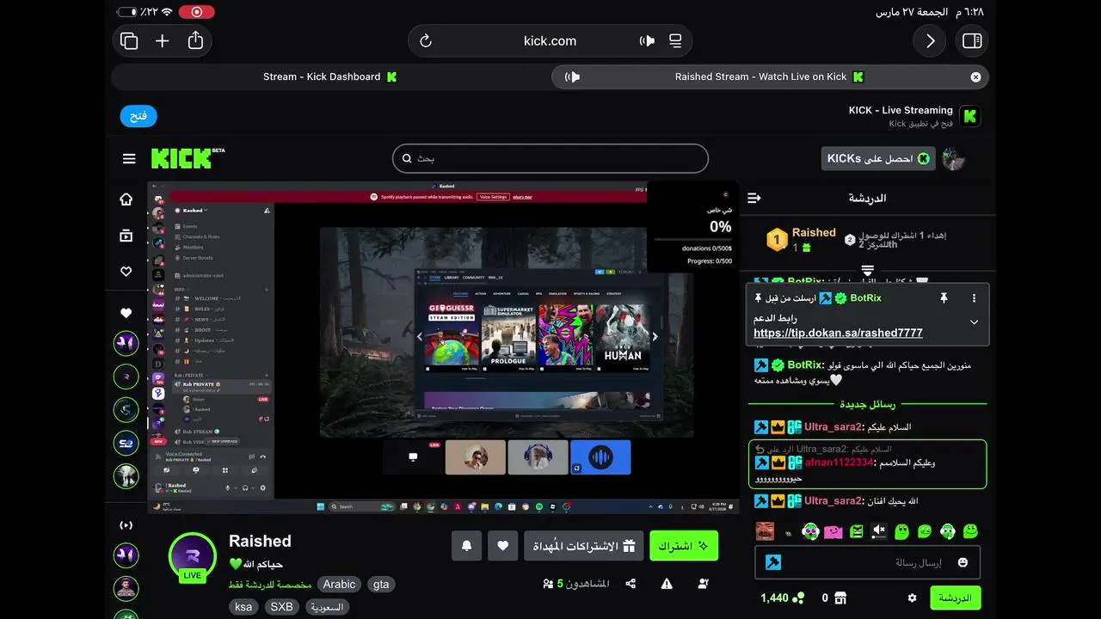Mute audio from the address bar speaker icon

pos(647,40)
